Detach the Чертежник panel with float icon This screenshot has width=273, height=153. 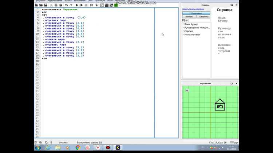232,84
